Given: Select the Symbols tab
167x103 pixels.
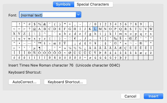Looking at the screenshot, I should (63, 4).
